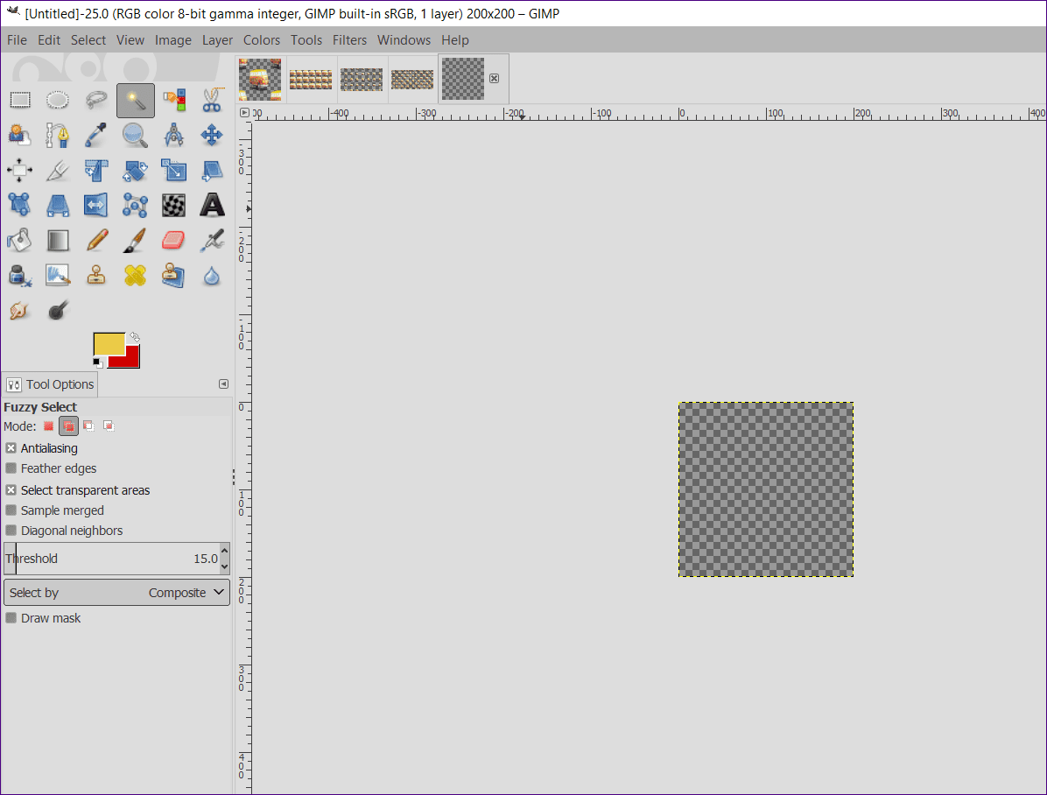Select the Heal tool
Viewport: 1047px width, 795px height.
(135, 275)
